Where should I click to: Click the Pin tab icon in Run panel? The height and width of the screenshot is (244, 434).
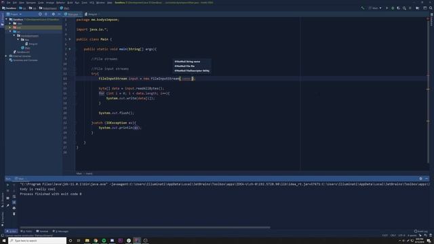click(x=7, y=205)
